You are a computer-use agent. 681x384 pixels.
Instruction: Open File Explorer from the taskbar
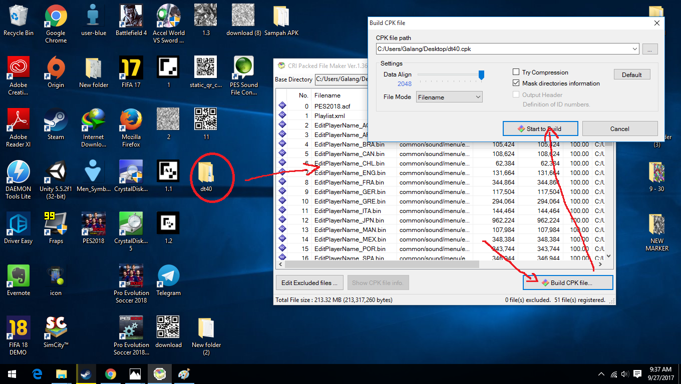(x=61, y=373)
